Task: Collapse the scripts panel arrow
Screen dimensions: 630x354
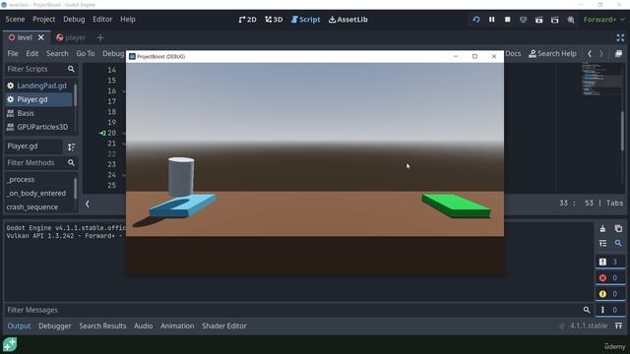Action: 88,204
